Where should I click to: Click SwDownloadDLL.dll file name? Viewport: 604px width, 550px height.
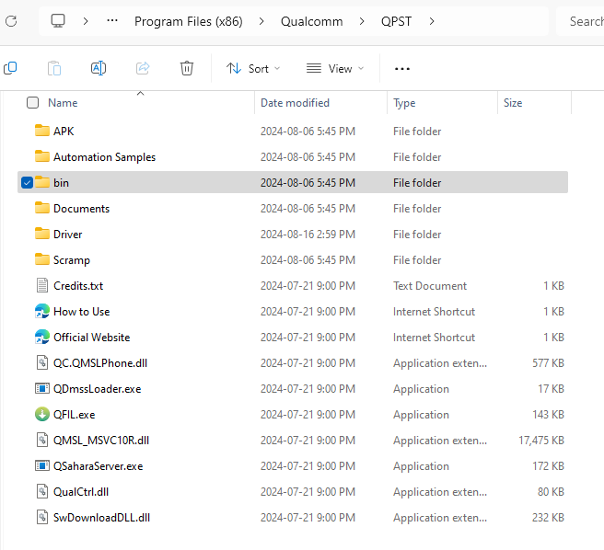click(x=101, y=518)
